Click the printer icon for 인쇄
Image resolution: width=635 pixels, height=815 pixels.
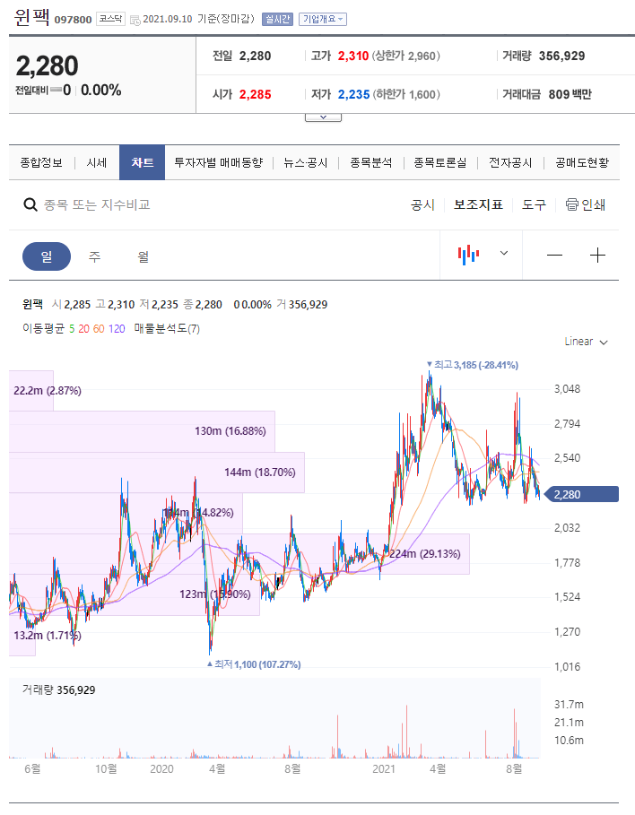(x=571, y=204)
